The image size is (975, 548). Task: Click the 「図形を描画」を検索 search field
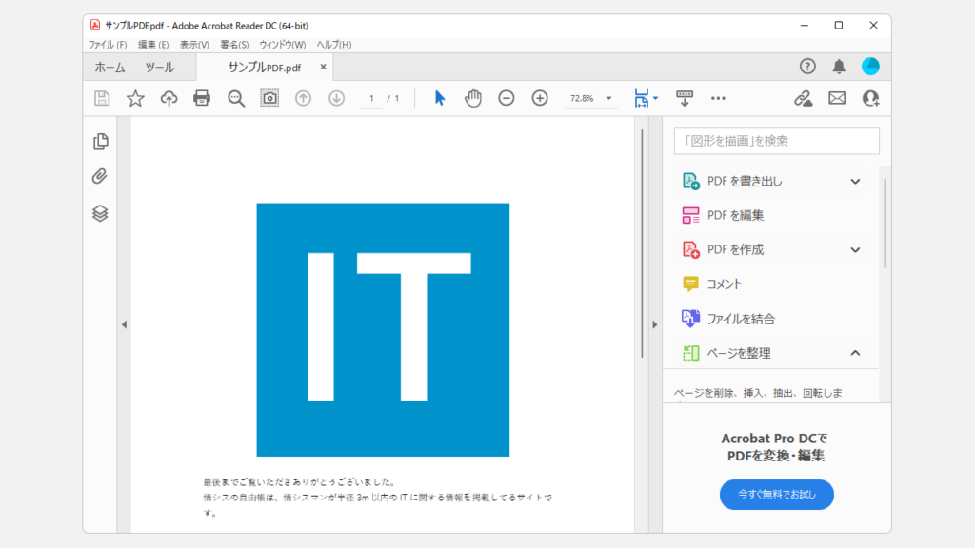(776, 141)
